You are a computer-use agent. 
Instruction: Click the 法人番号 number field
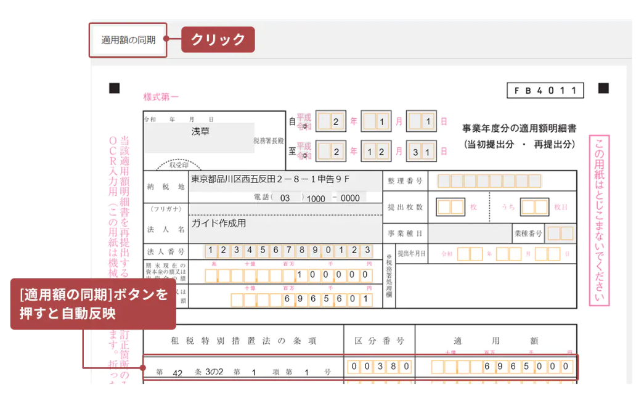click(x=289, y=251)
